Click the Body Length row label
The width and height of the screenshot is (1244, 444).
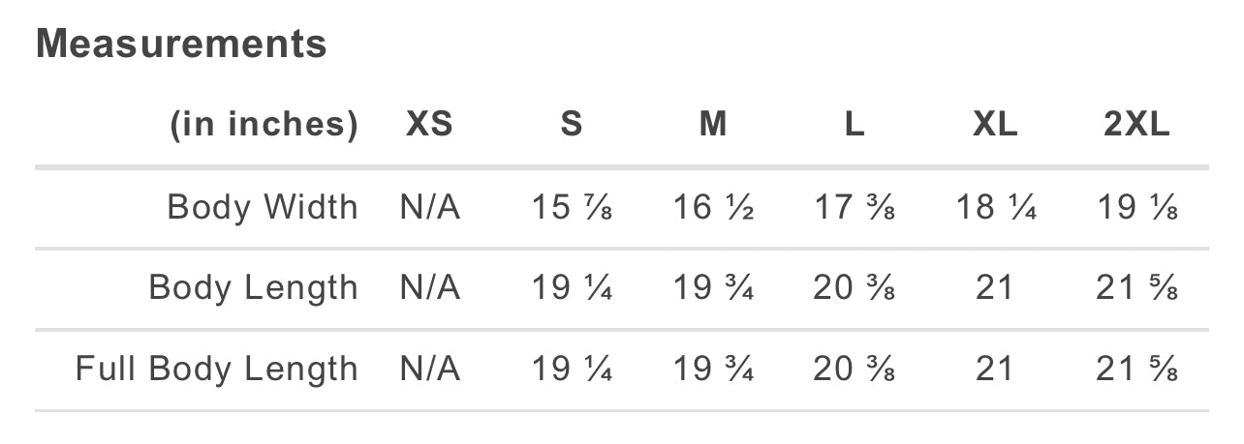point(254,288)
